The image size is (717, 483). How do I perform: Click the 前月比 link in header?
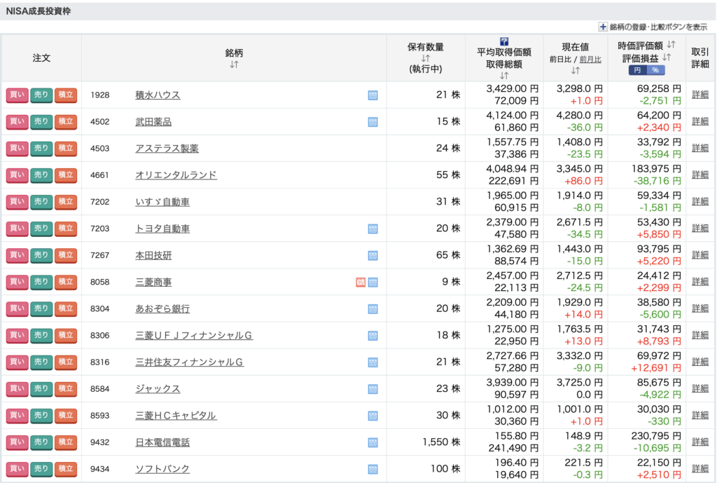(590, 60)
